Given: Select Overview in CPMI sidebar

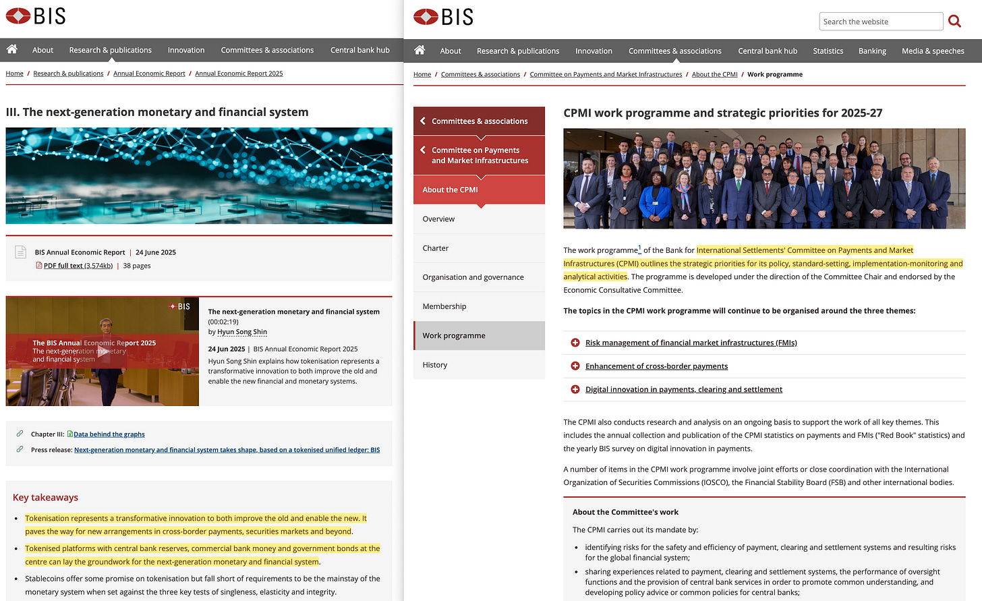Looking at the screenshot, I should [479, 219].
